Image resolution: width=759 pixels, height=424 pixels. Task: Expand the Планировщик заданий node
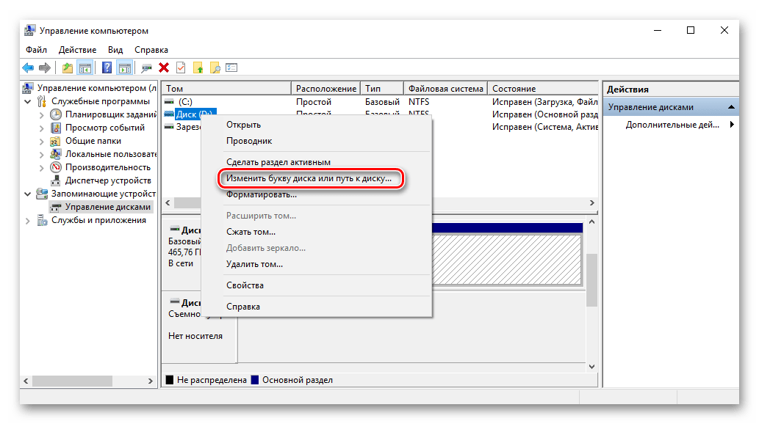(42, 115)
